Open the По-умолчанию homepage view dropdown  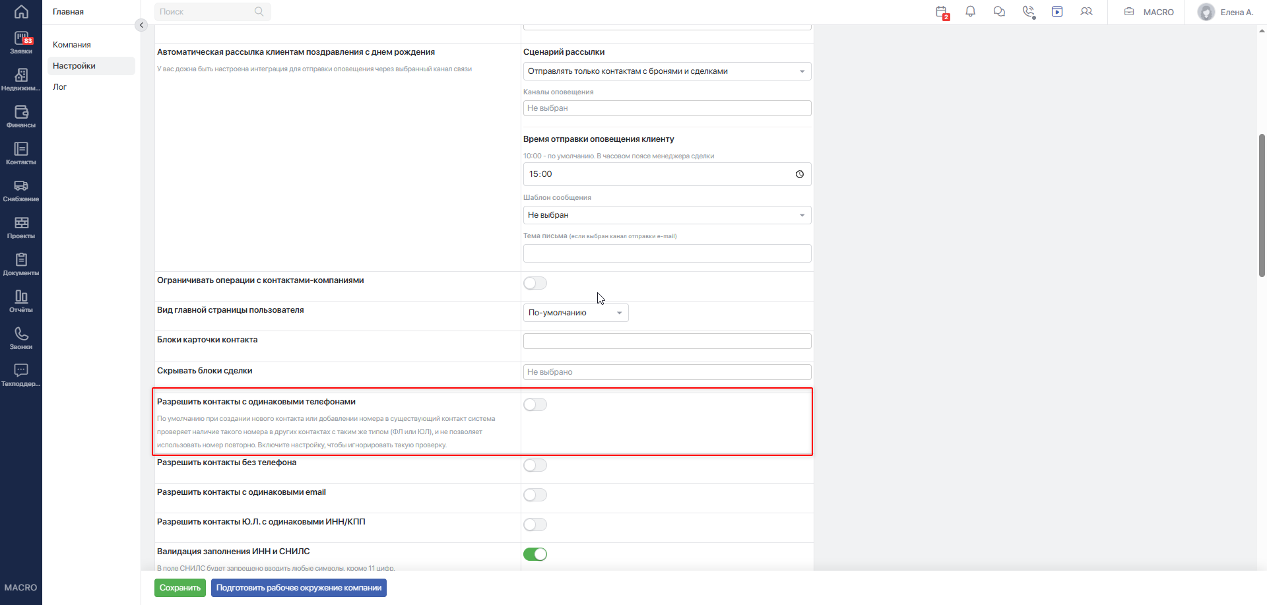575,313
